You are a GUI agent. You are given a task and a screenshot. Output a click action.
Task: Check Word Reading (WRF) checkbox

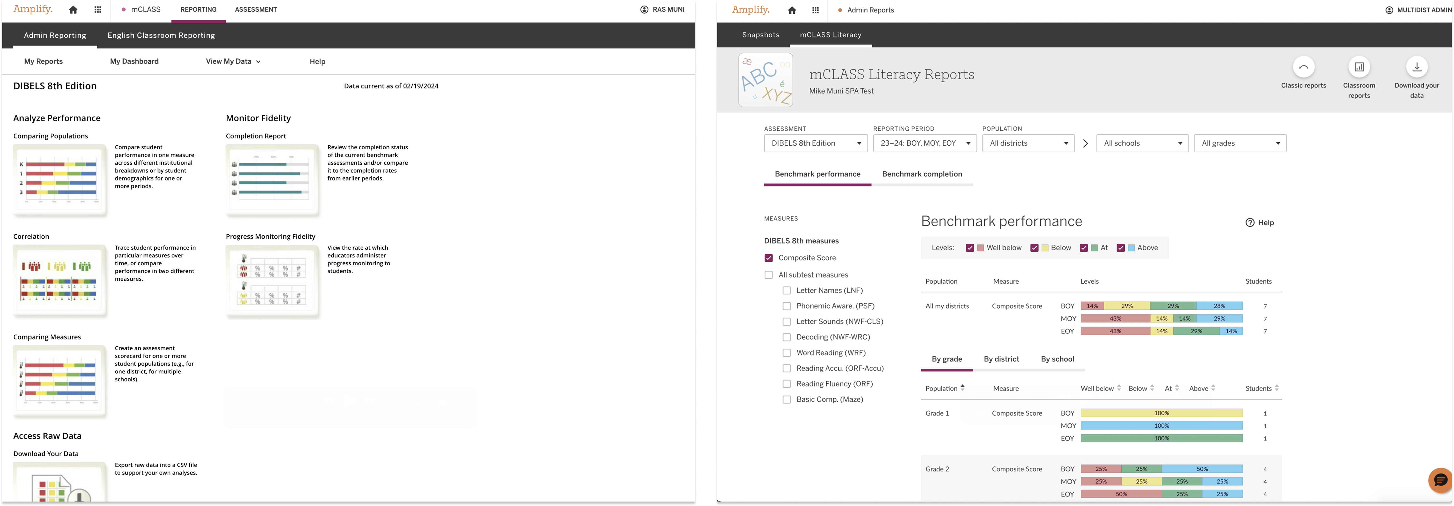pyautogui.click(x=786, y=353)
